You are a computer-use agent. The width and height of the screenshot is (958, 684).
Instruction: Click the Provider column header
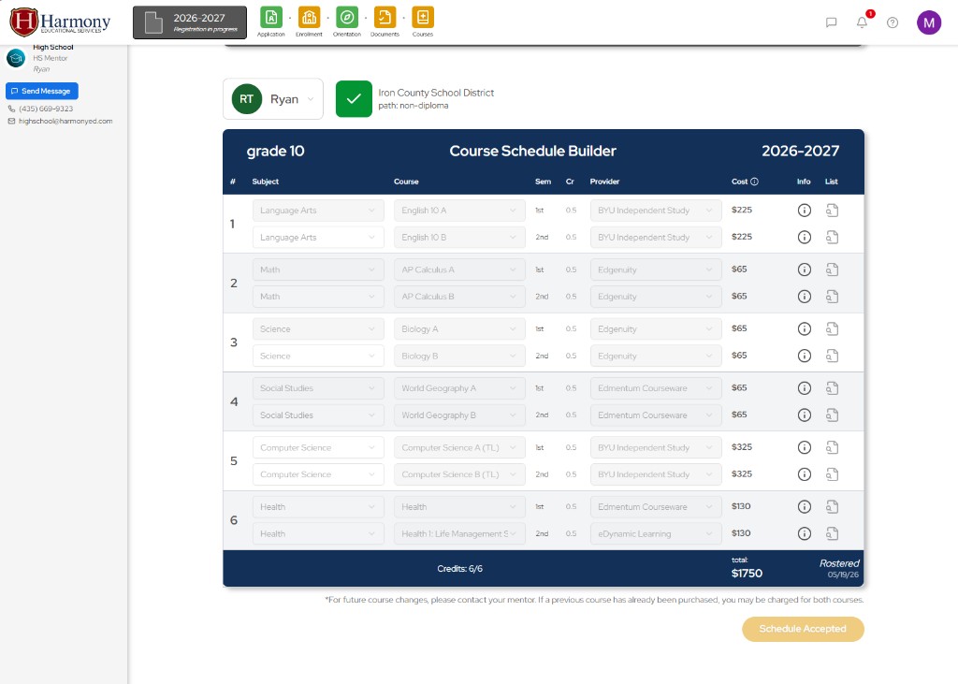tap(604, 182)
